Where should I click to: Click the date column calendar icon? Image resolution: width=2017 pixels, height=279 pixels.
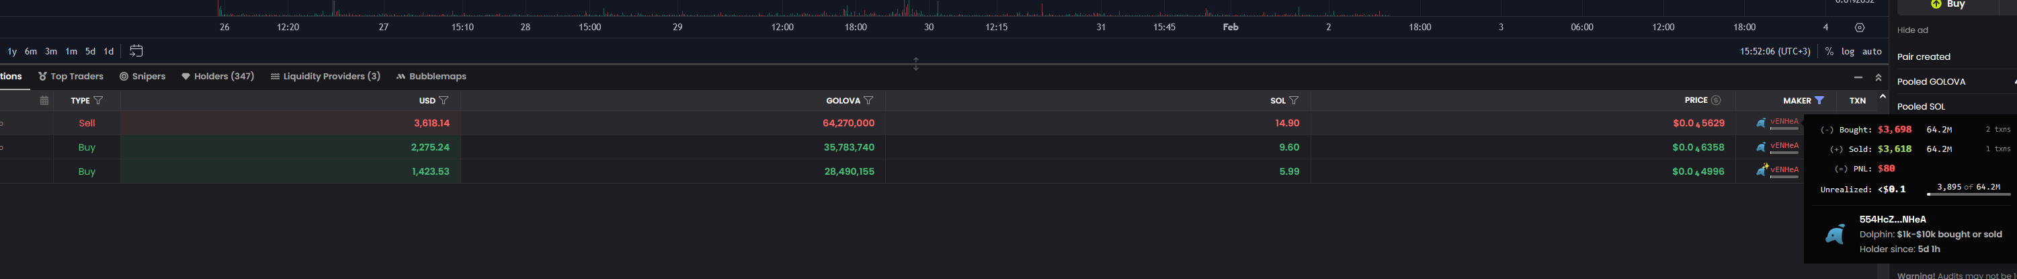pos(44,100)
